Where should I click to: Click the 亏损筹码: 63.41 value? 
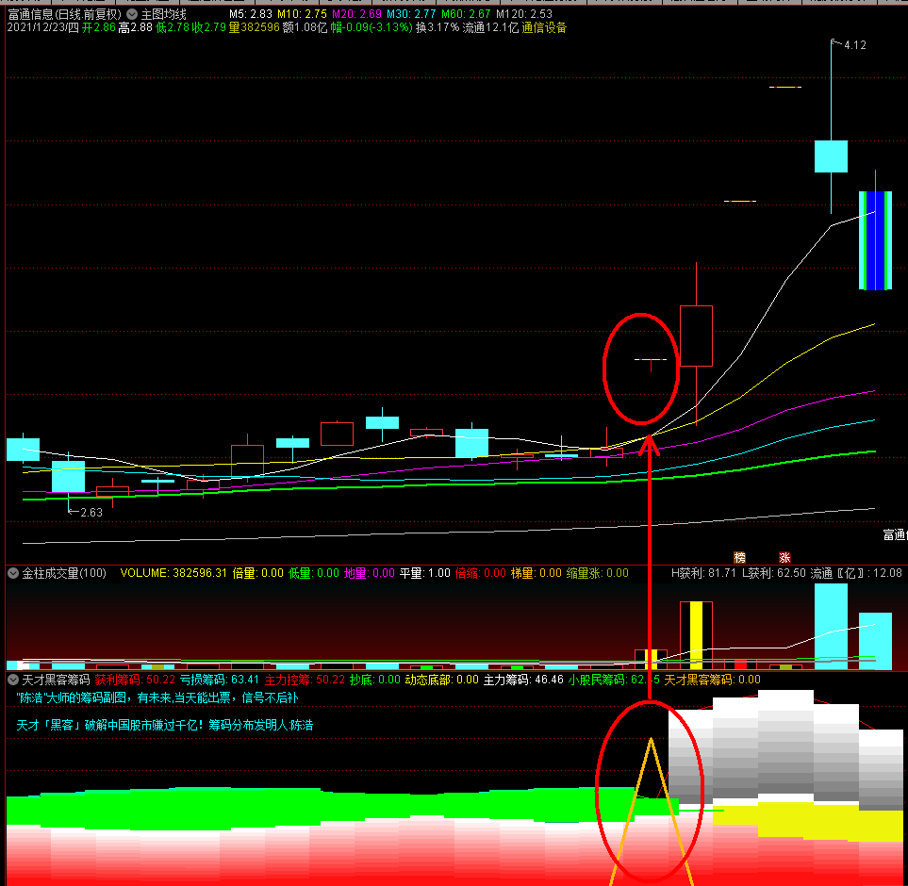pos(220,680)
